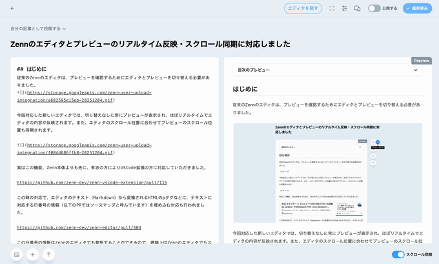This screenshot has height=264, width=439.
Task: Click the 保存済み save button
Action: [417, 8]
